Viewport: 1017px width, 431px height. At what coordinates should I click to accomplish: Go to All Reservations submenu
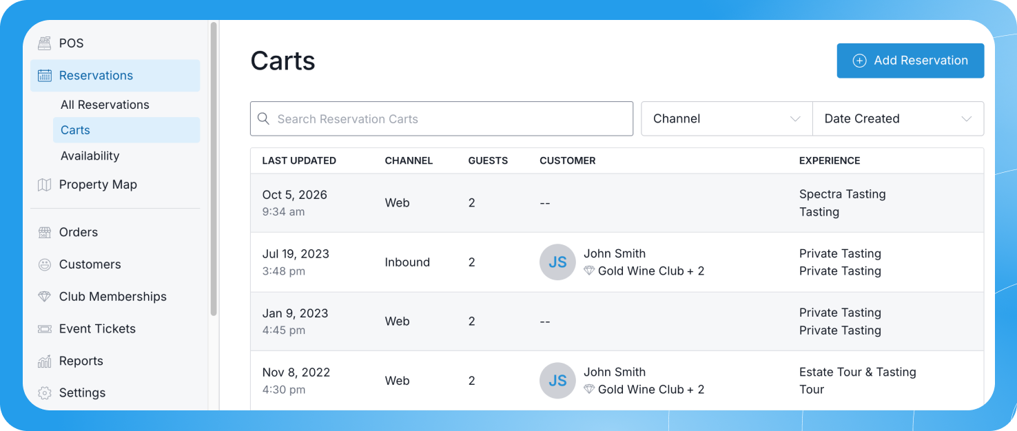[x=105, y=105]
